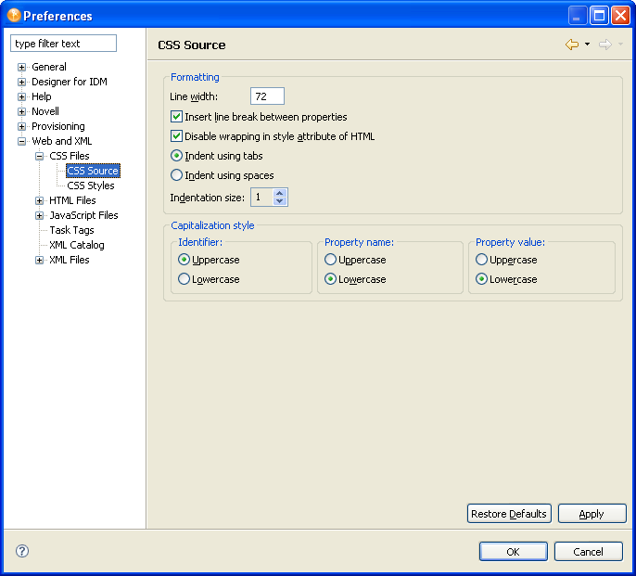The width and height of the screenshot is (636, 576).
Task: Expand the JavaScript Files node
Action: (x=39, y=215)
